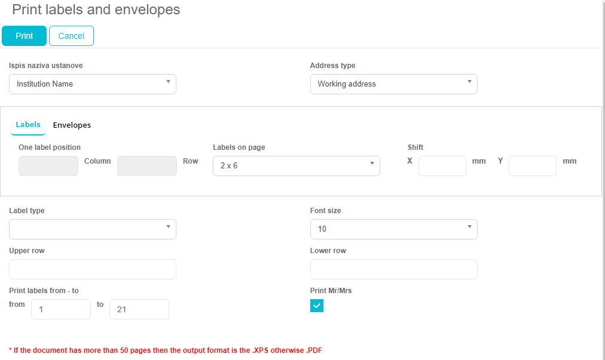Click the Shift Y input field
The height and width of the screenshot is (360, 605).
click(532, 166)
